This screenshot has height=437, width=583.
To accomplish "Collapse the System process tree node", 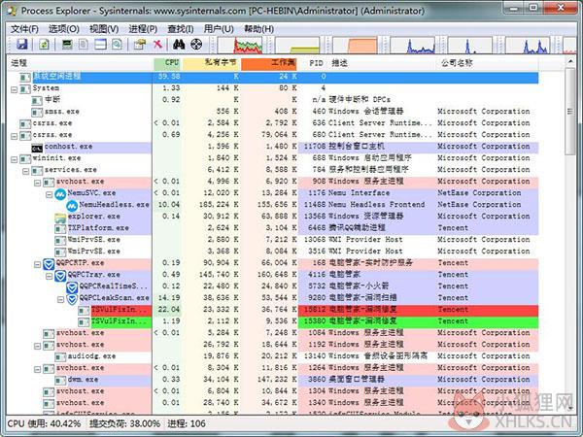I will click(14, 89).
